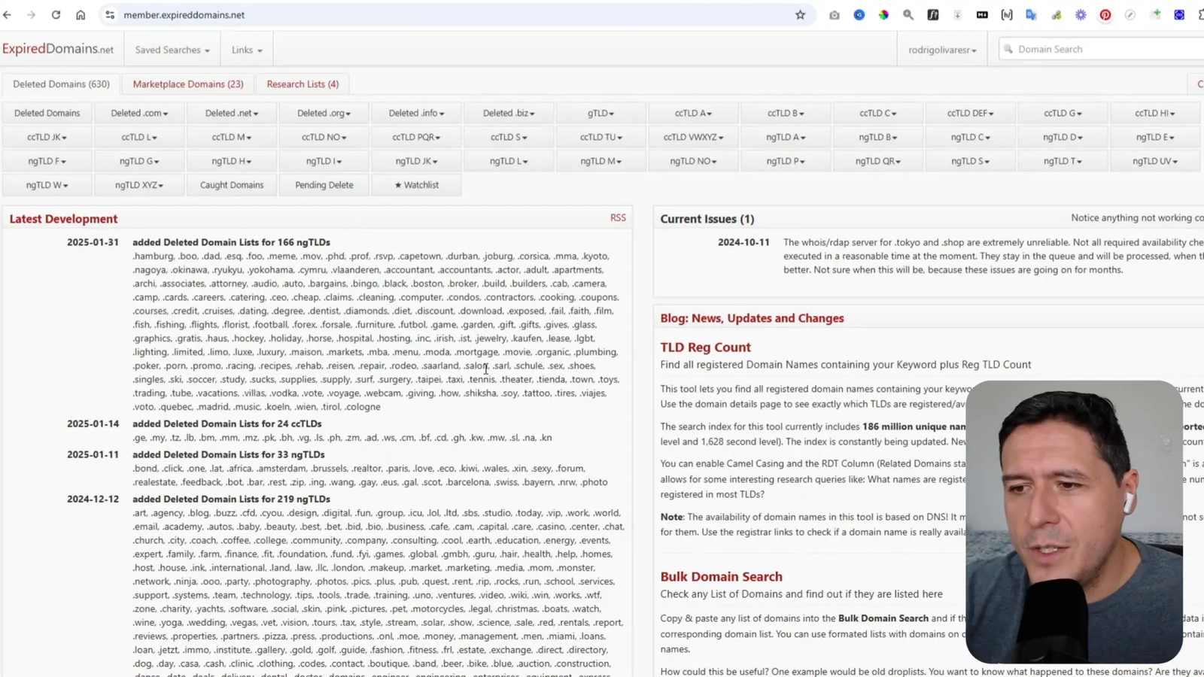Open the Bulk Domain Search blog heading
Viewport: 1204px width, 677px height.
pyautogui.click(x=721, y=577)
